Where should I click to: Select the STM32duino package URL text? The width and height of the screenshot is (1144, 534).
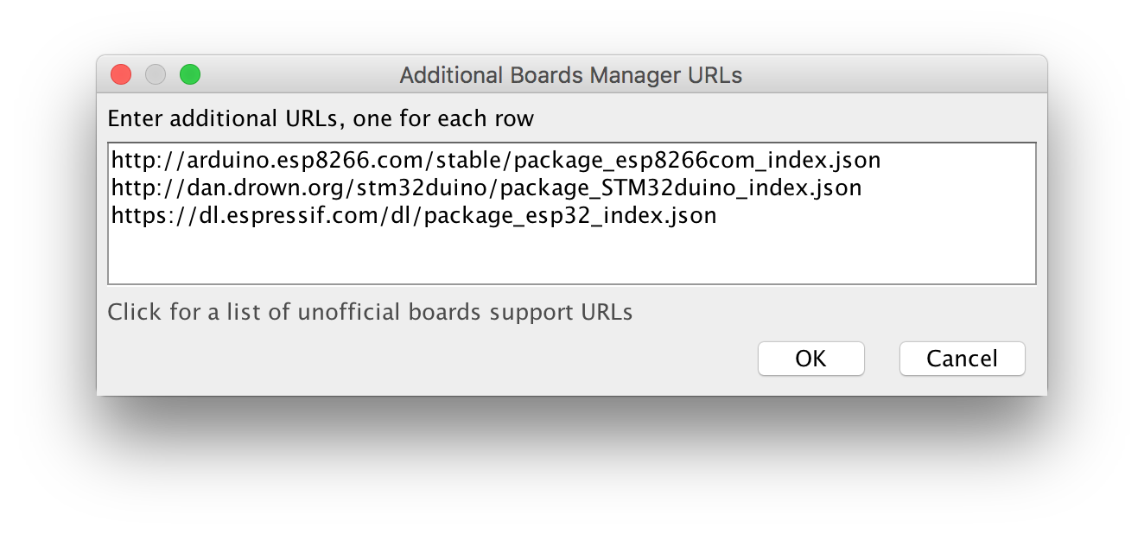pyautogui.click(x=484, y=188)
